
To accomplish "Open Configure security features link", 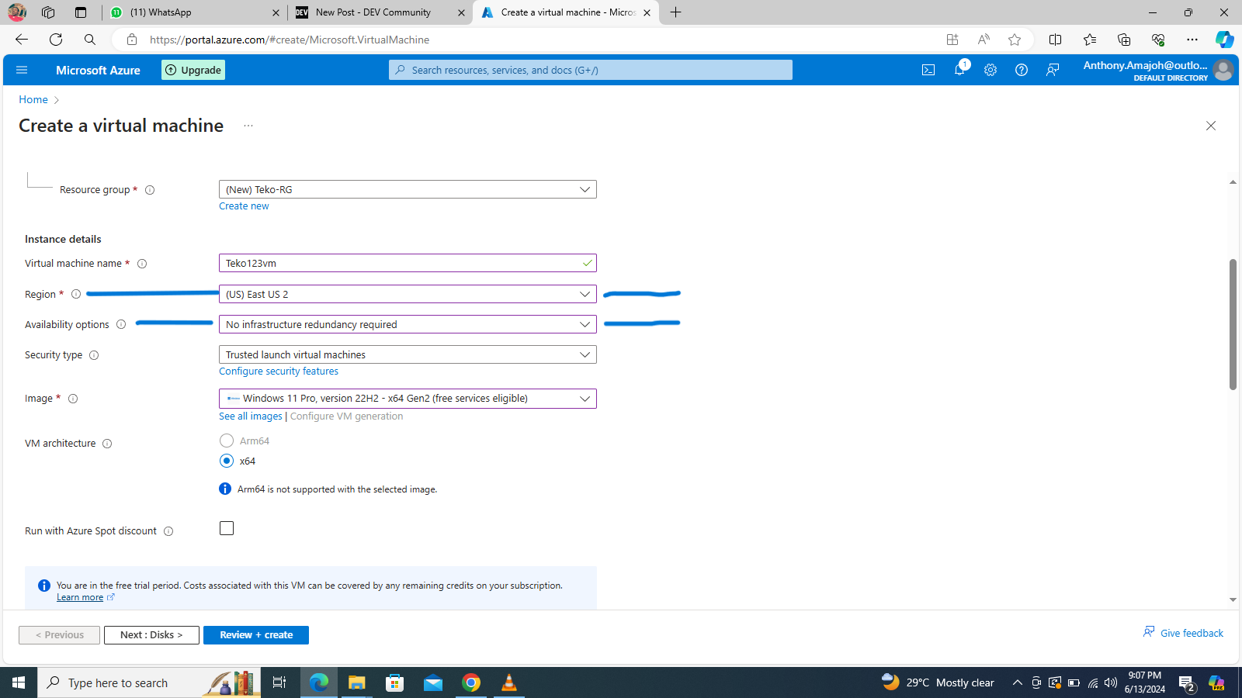I will (x=279, y=371).
